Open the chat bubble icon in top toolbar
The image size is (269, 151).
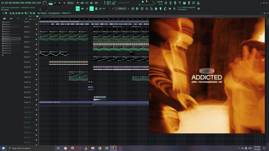(194, 3)
